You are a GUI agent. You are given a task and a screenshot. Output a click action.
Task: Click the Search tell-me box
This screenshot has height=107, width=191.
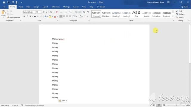tap(101, 7)
